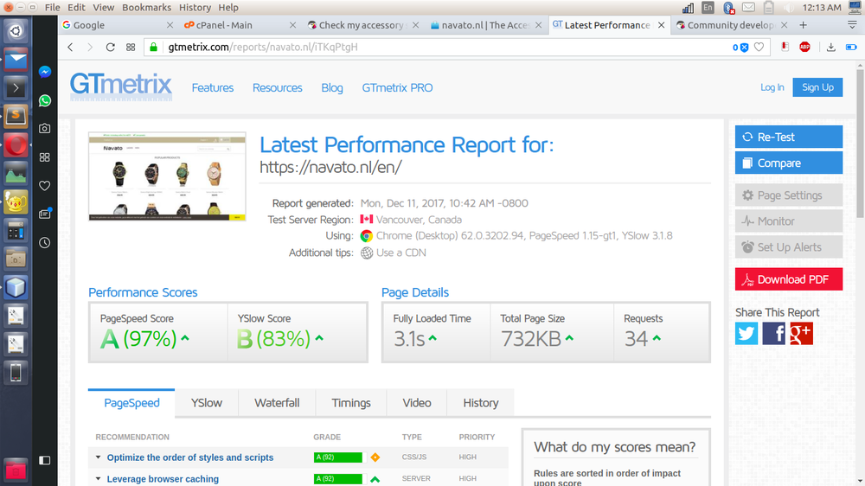
Task: Open the tab list menu icon
Action: coord(852,25)
